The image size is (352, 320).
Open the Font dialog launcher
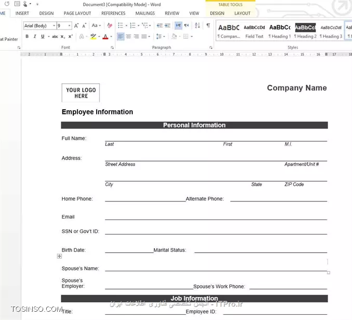pyautogui.click(x=112, y=48)
